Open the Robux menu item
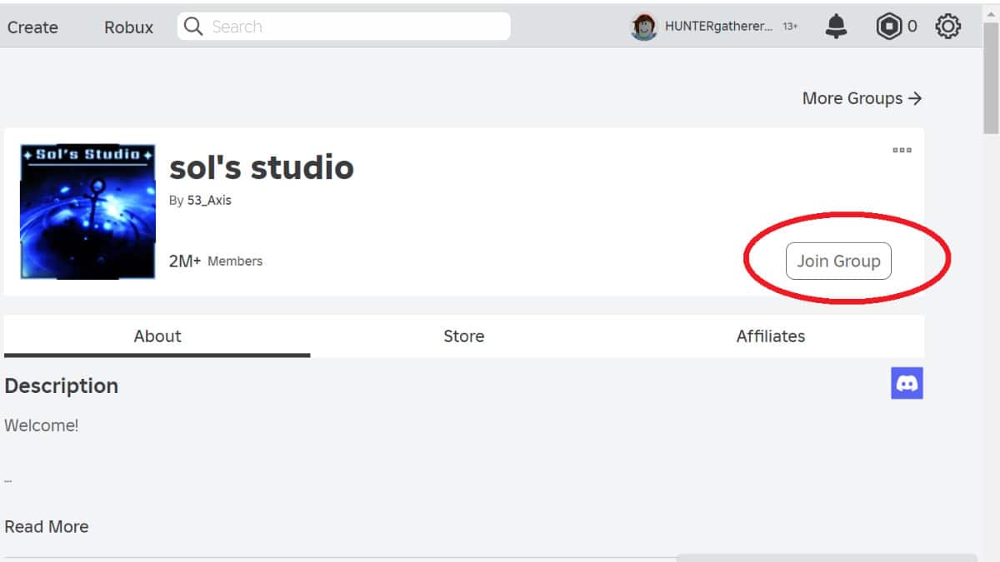 pos(127,27)
